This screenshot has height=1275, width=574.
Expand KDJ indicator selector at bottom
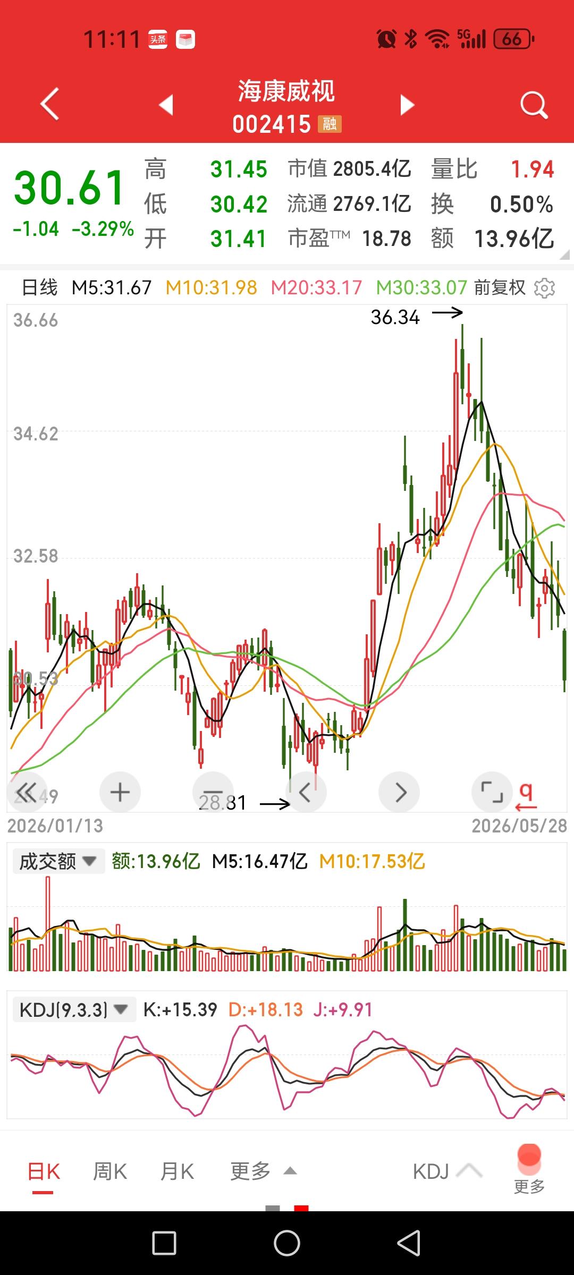(448, 1171)
